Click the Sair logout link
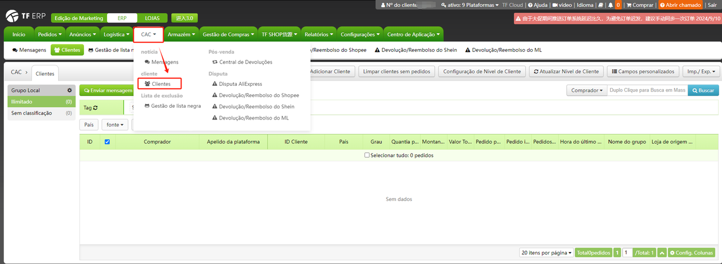 (x=712, y=5)
